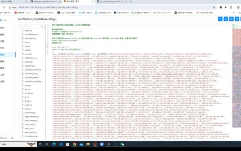This screenshot has width=241, height=151.
Task: Star this page with the bookmark icon
Action: 214,7
